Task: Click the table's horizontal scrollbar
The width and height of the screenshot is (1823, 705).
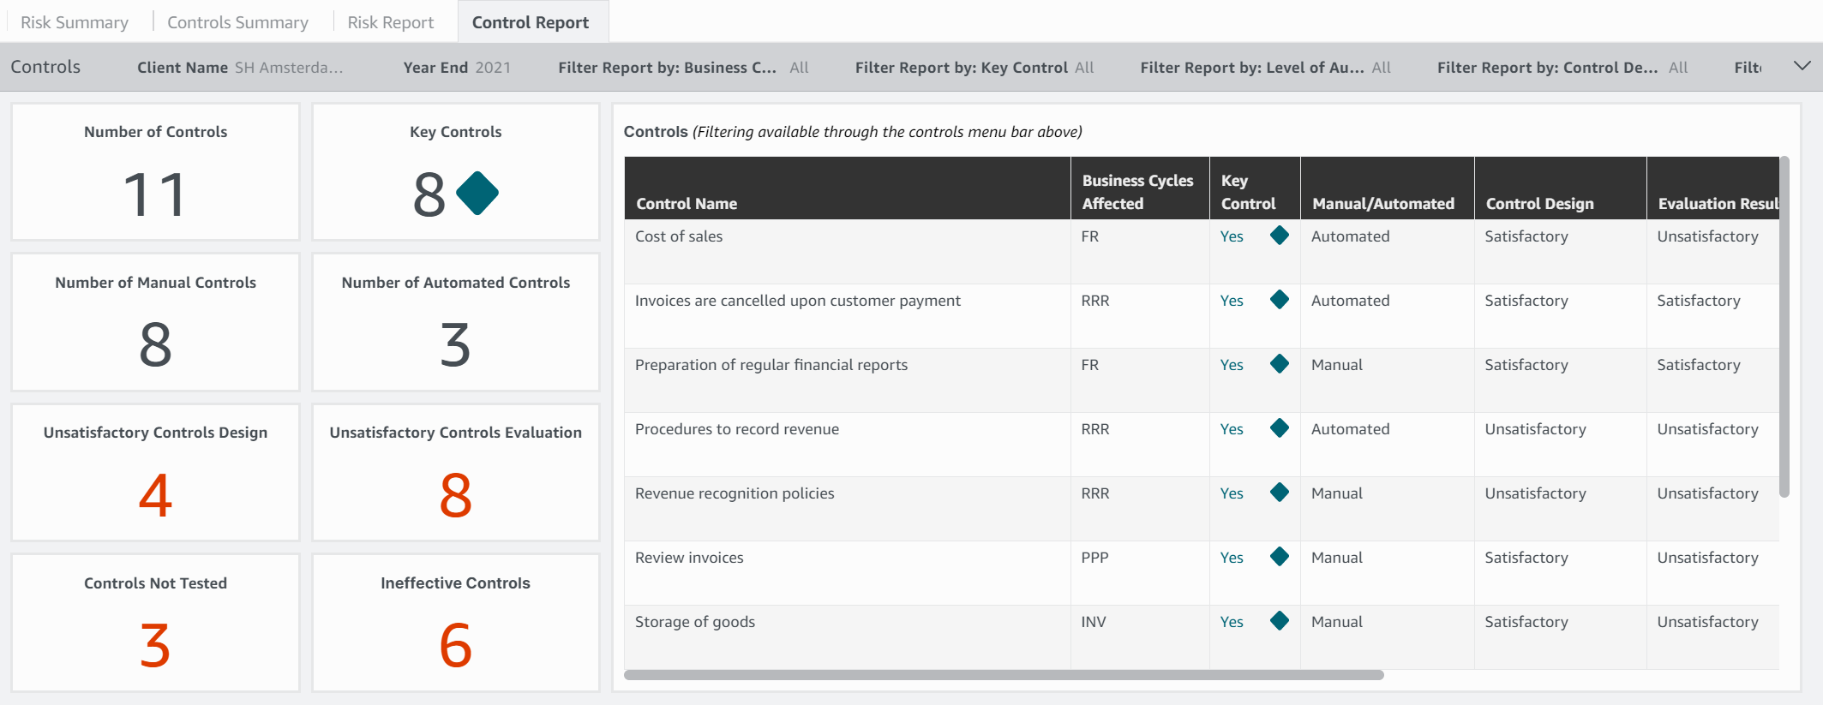Action: (x=1004, y=675)
